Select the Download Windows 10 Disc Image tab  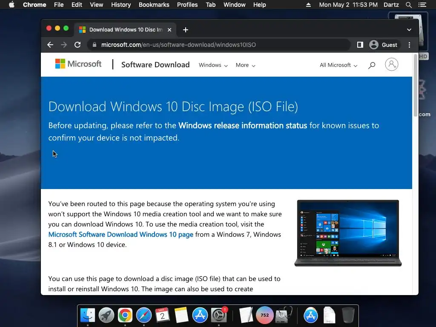[126, 30]
